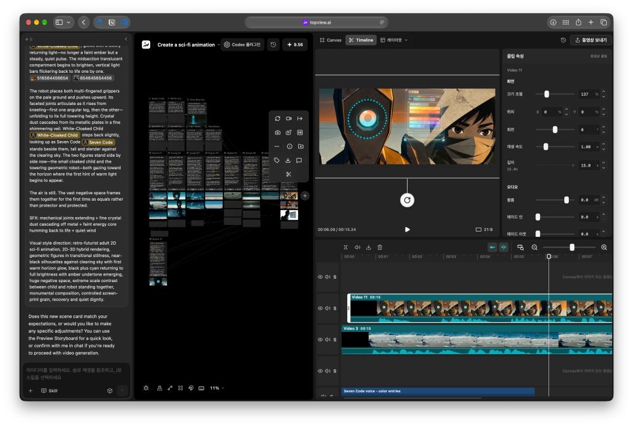Click the video camera icon in floating toolbar
The image size is (633, 427).
288,118
